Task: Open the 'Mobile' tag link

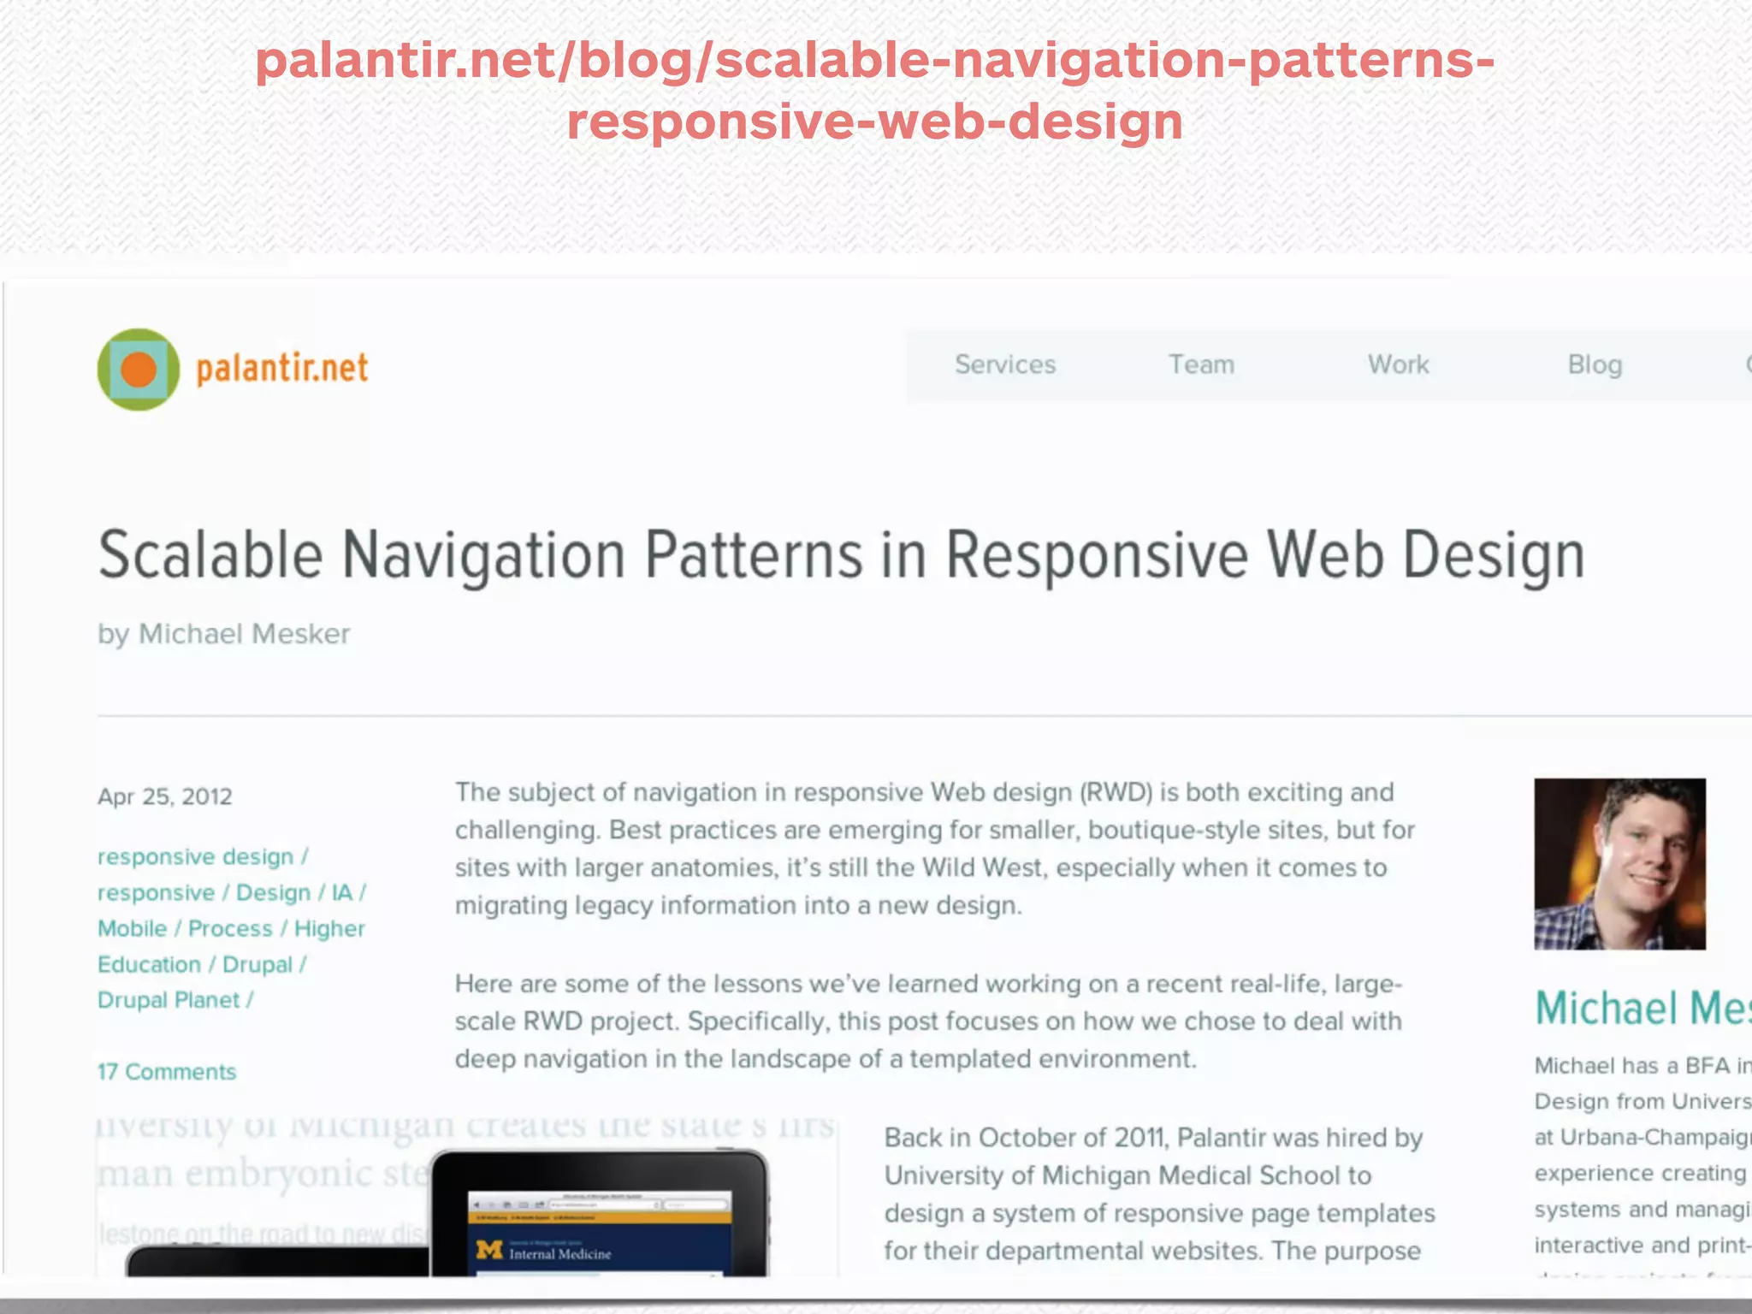Action: [x=133, y=929]
